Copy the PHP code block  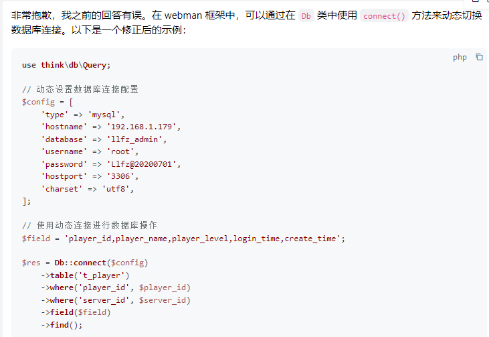[480, 57]
